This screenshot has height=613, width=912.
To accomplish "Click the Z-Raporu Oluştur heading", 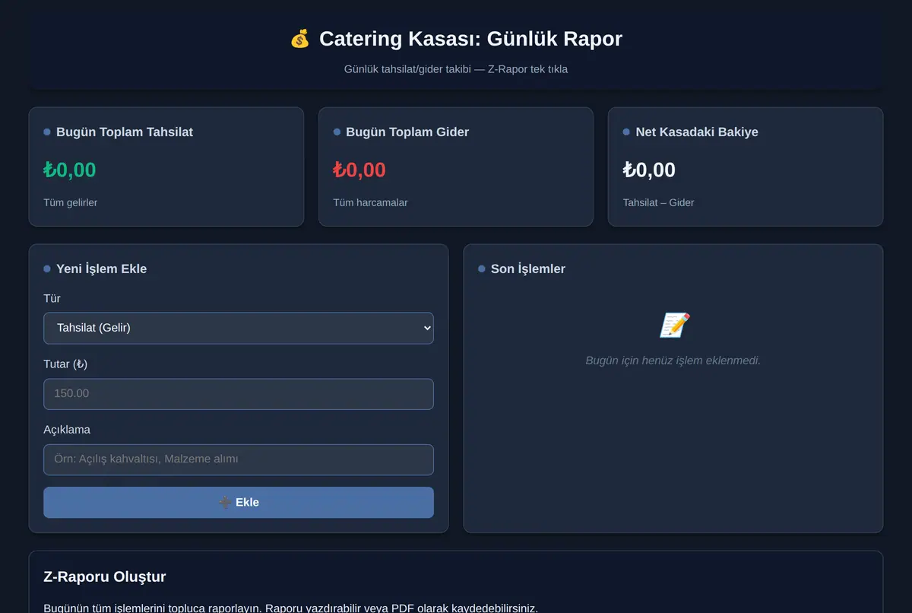I will coord(105,576).
